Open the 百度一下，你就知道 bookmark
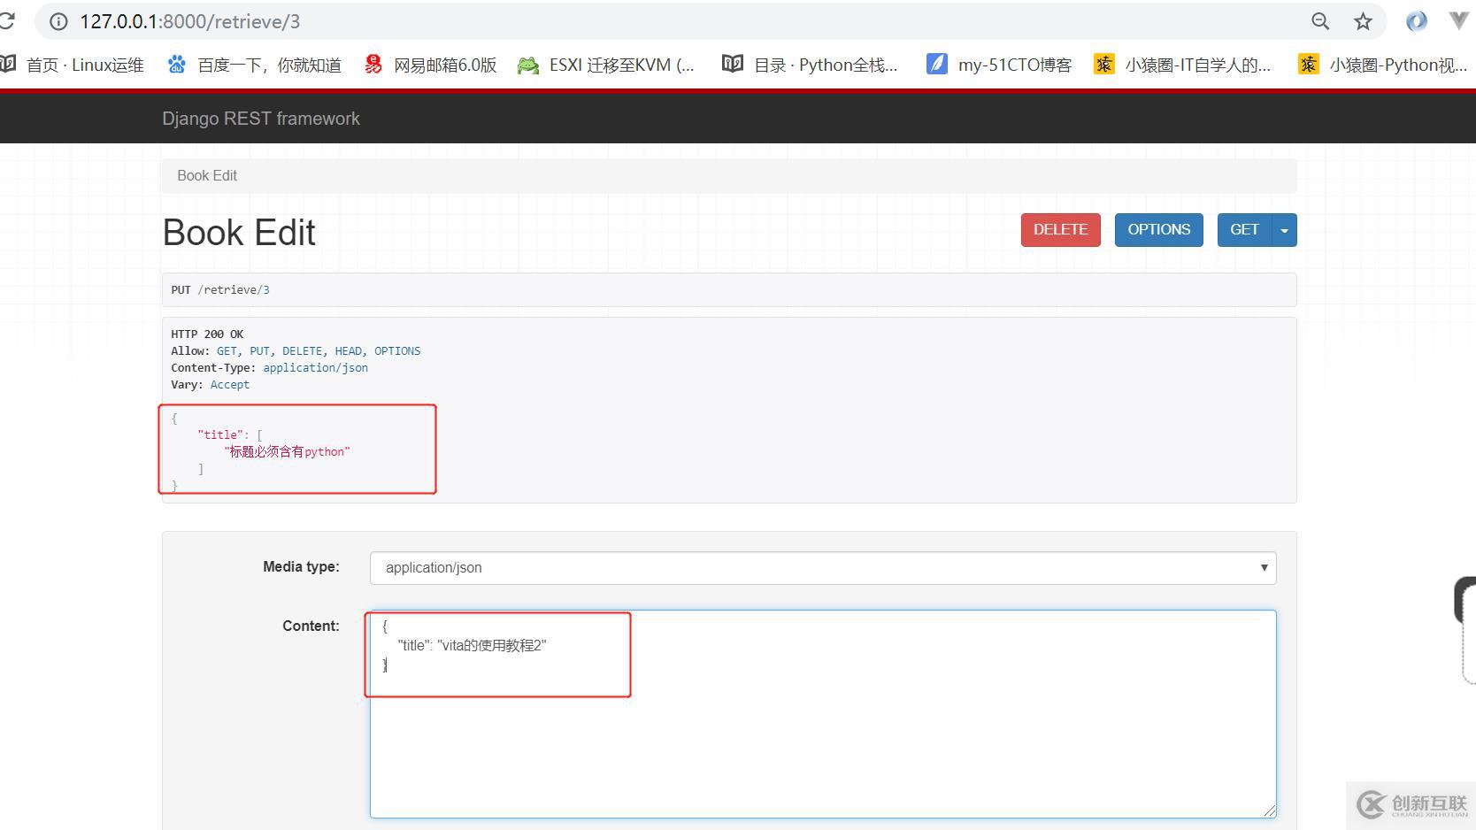 (x=255, y=65)
